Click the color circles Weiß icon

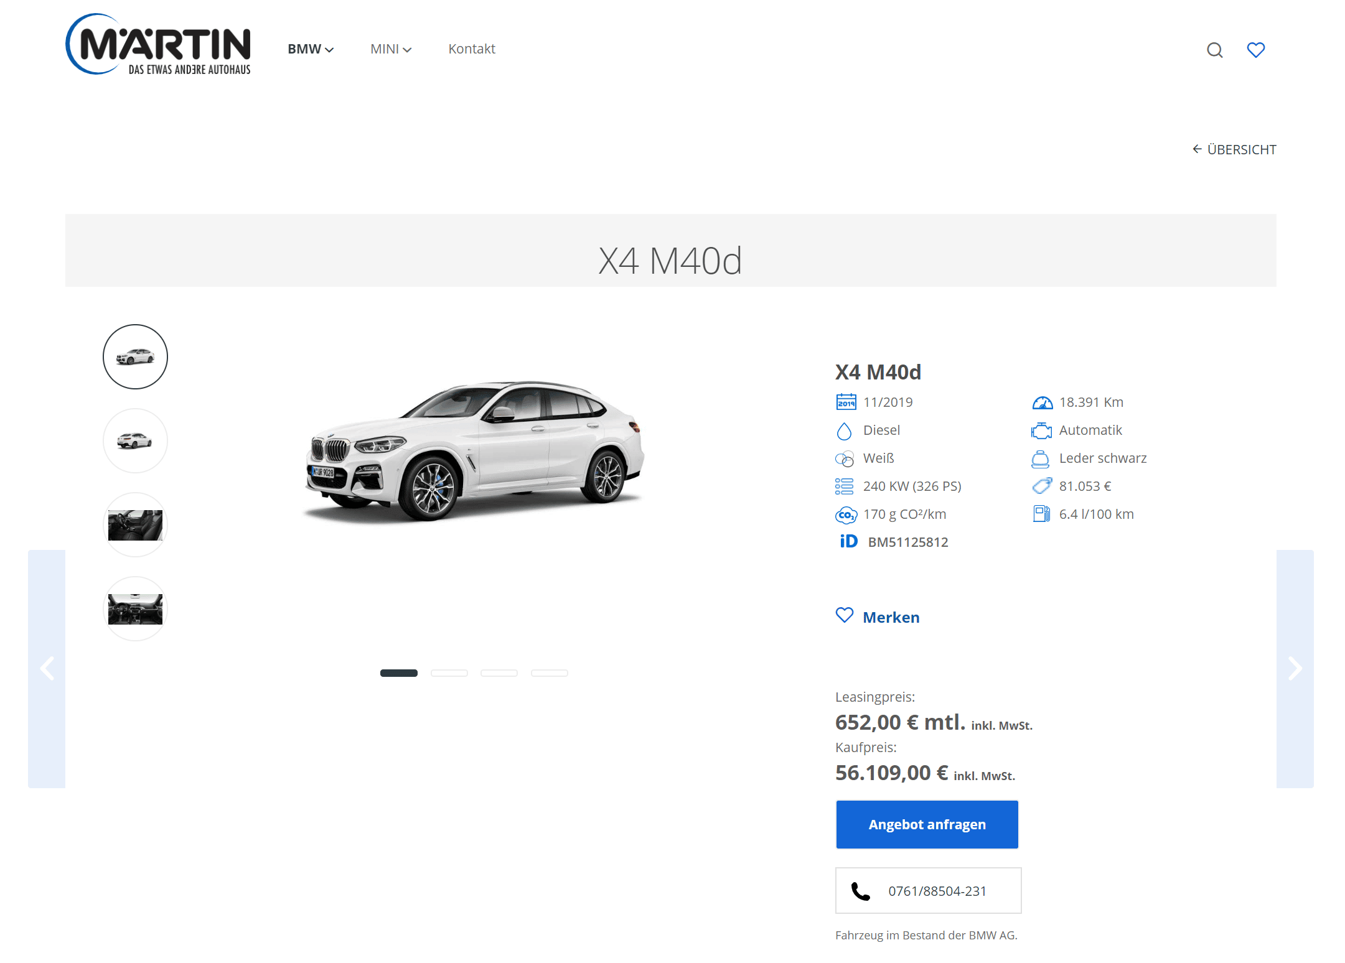point(845,459)
